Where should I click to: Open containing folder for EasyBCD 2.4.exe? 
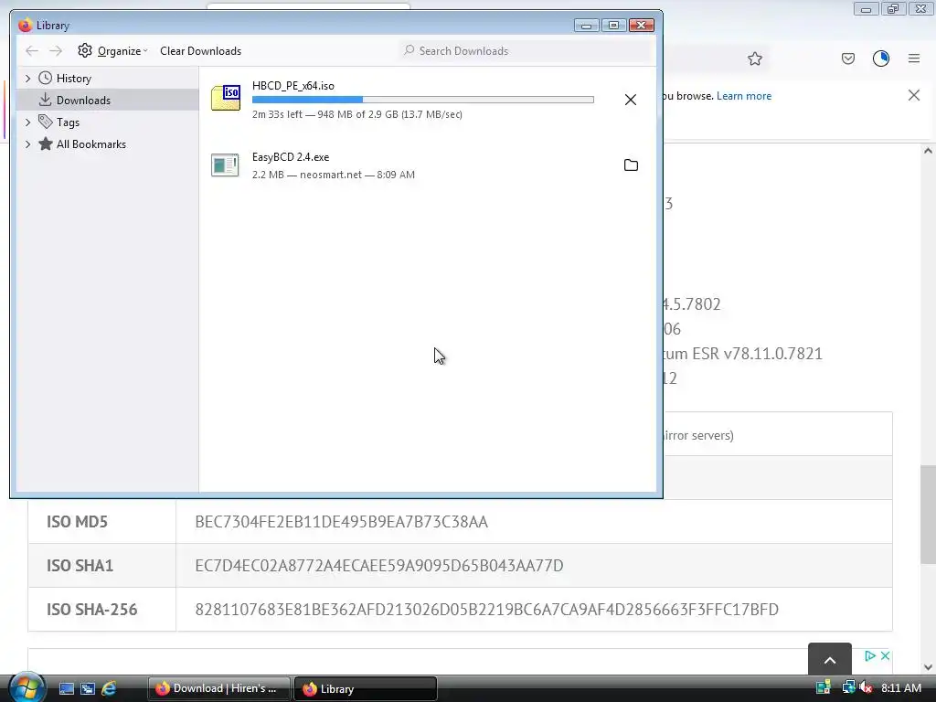(x=631, y=165)
